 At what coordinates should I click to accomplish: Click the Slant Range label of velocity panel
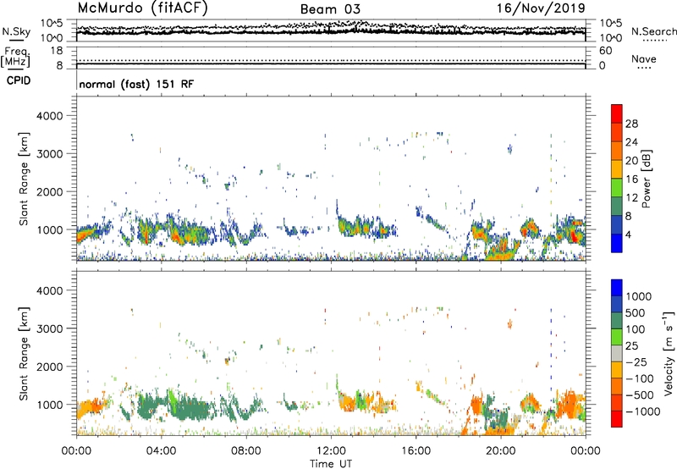(x=24, y=353)
